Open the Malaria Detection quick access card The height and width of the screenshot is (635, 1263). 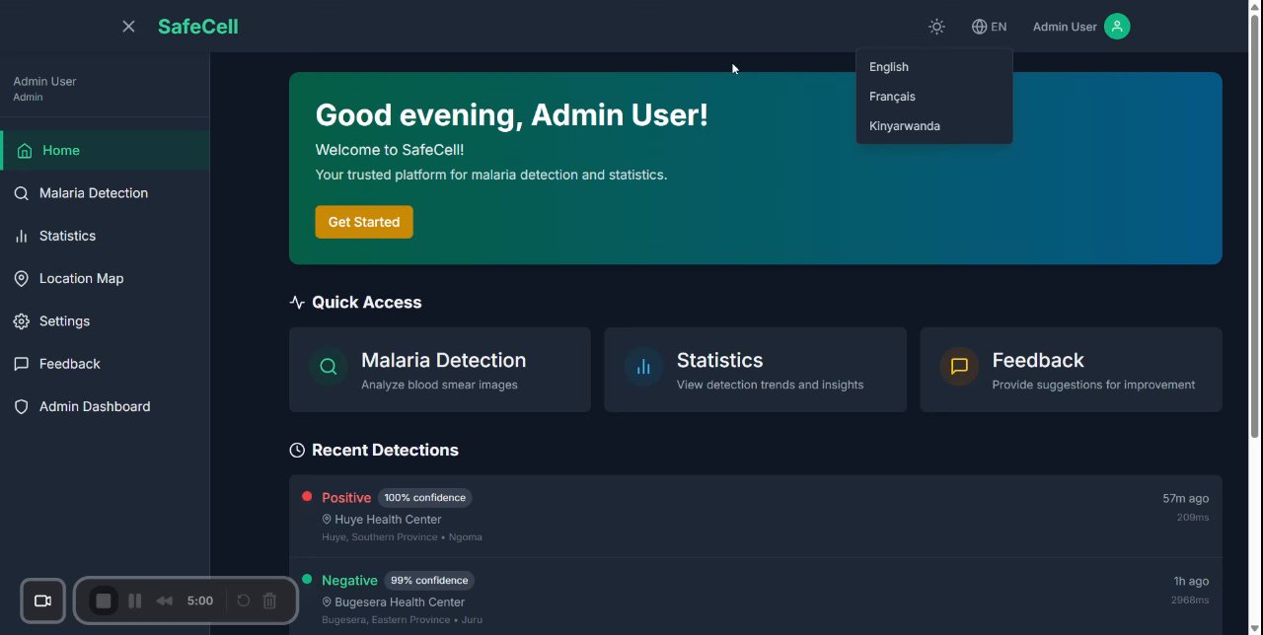pyautogui.click(x=440, y=370)
